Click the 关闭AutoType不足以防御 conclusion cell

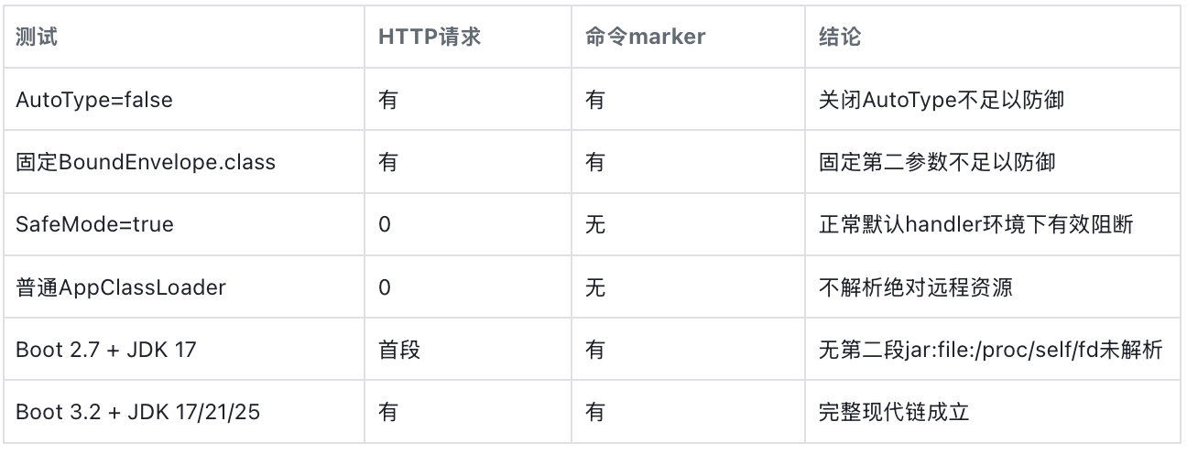(x=993, y=100)
